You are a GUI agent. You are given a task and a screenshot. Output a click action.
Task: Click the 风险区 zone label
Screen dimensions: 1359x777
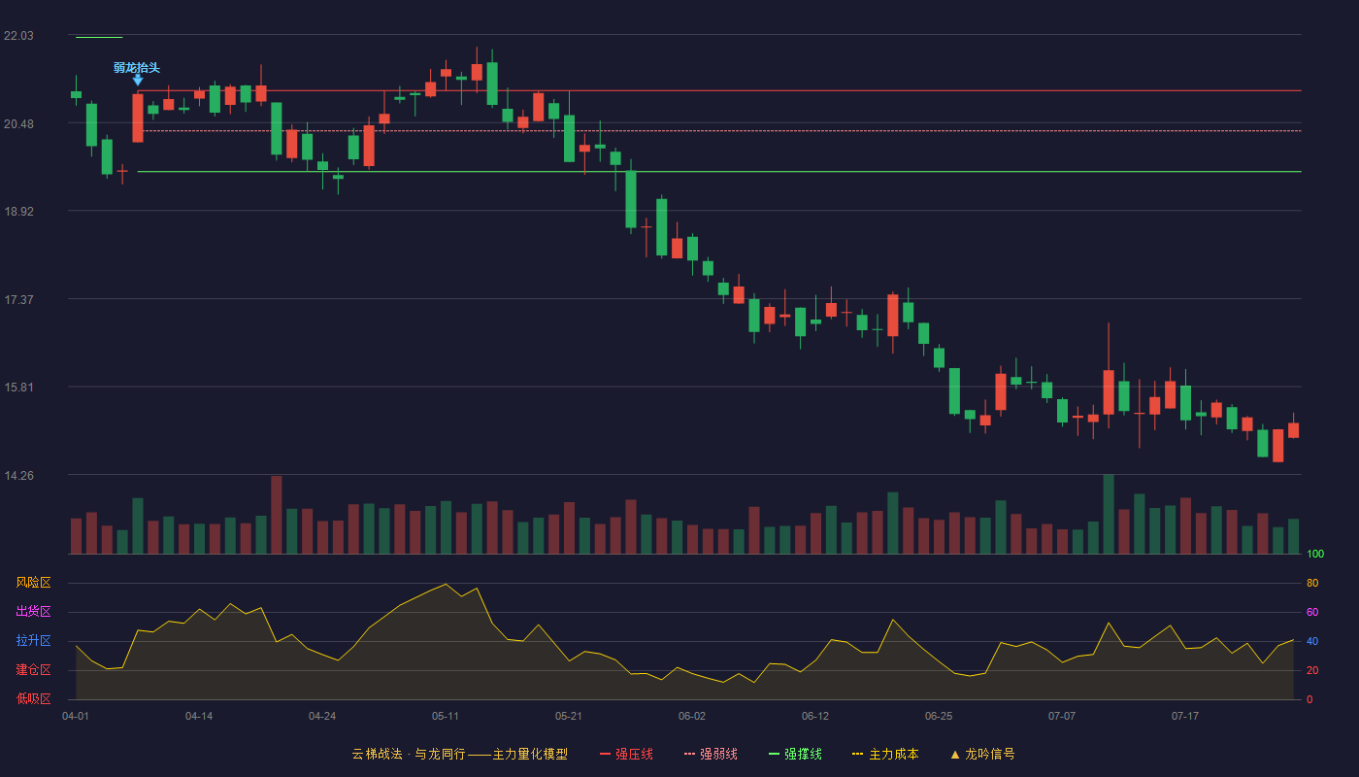point(34,583)
